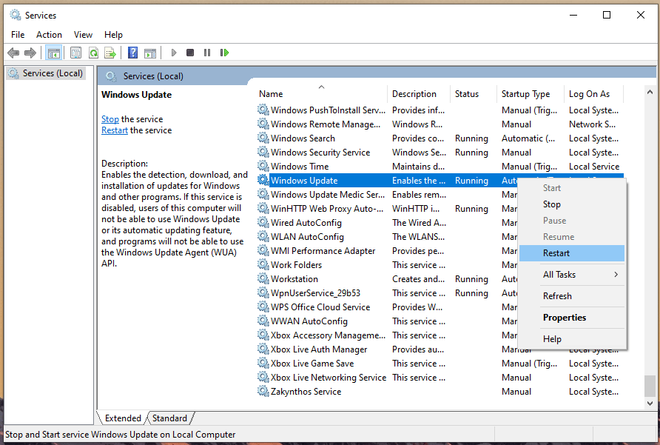The height and width of the screenshot is (445, 660).
Task: Click the gear icon beside Work Folders
Action: point(263,264)
